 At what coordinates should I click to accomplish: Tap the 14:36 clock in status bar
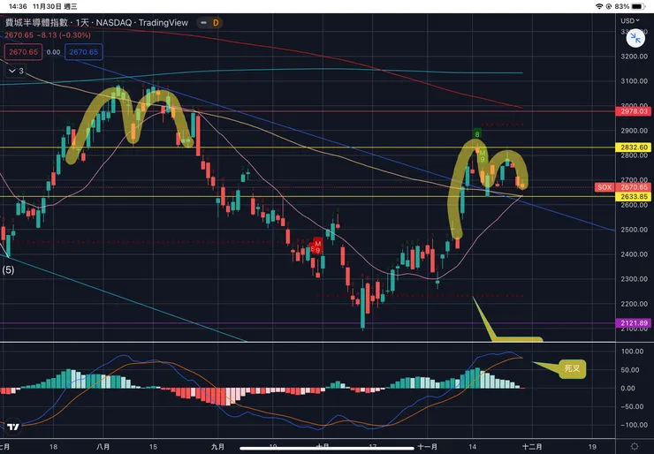tap(18, 6)
